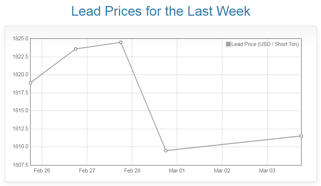Click the legend label Lead Price (USD / Short Ton)

pyautogui.click(x=265, y=44)
